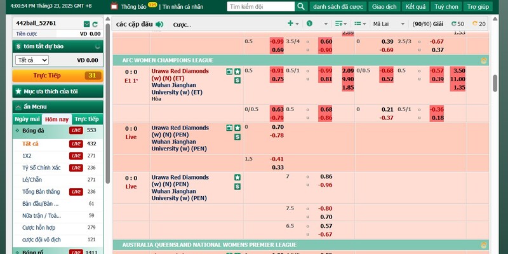Select Tỷ Số Chính Xác bet type
508x254 pixels.
(x=41, y=168)
